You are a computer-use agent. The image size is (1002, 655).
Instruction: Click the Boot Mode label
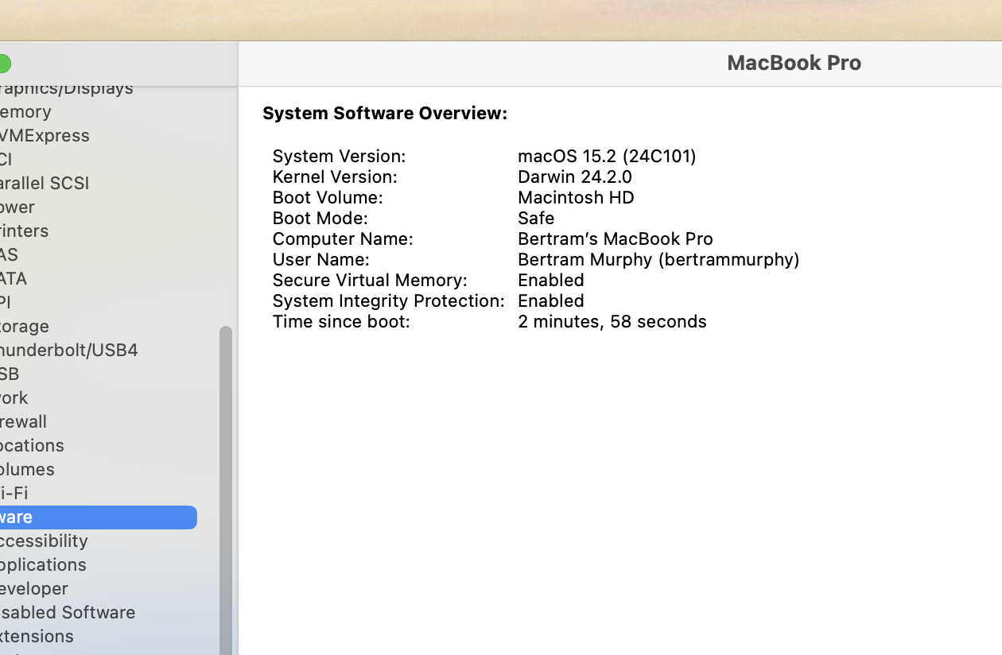(x=320, y=218)
